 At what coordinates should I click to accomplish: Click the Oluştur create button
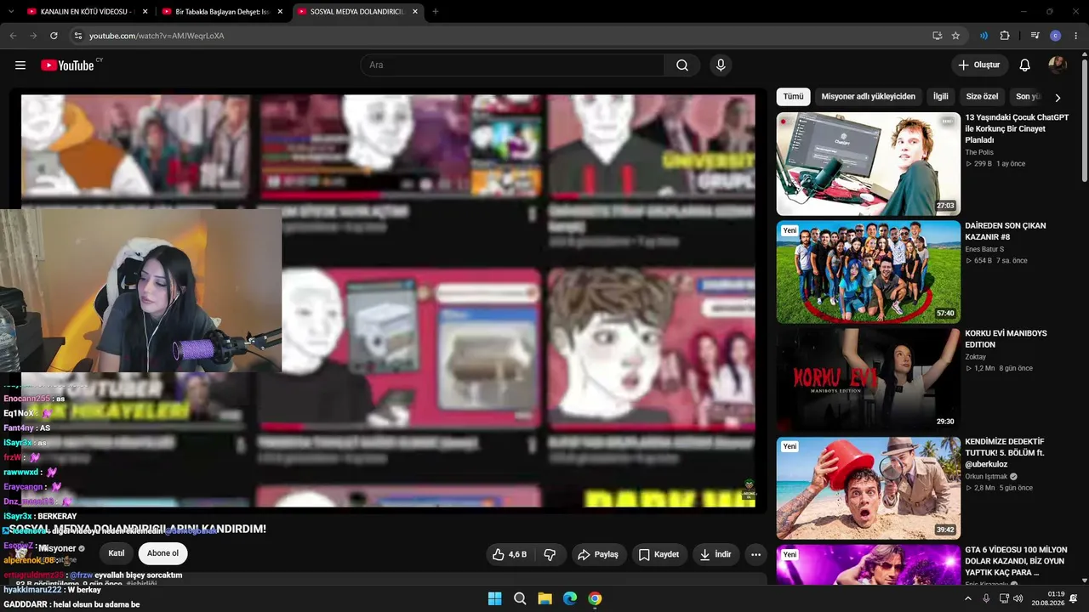point(979,65)
